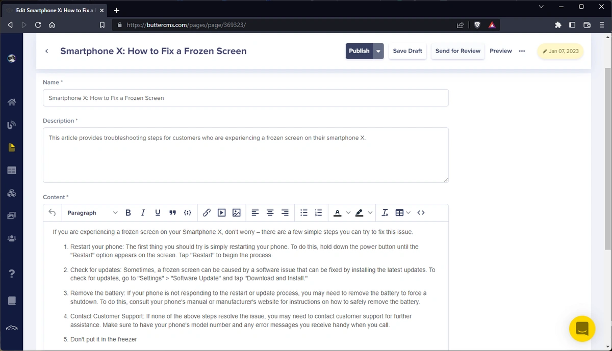
Task: Reload the page in browser
Action: (x=38, y=24)
